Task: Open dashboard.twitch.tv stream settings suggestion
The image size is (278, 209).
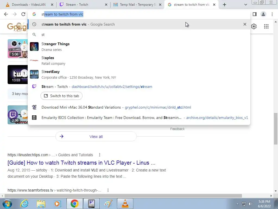Action: (139, 87)
